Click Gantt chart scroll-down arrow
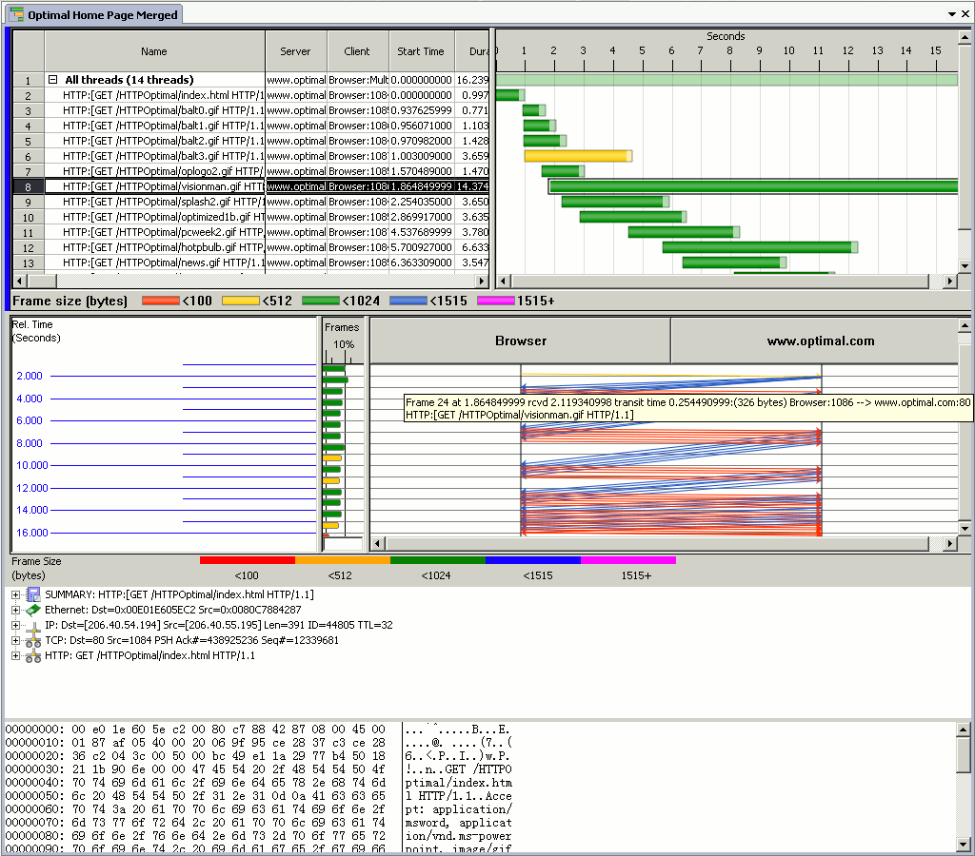Viewport: 975px width, 856px height. pos(965,266)
